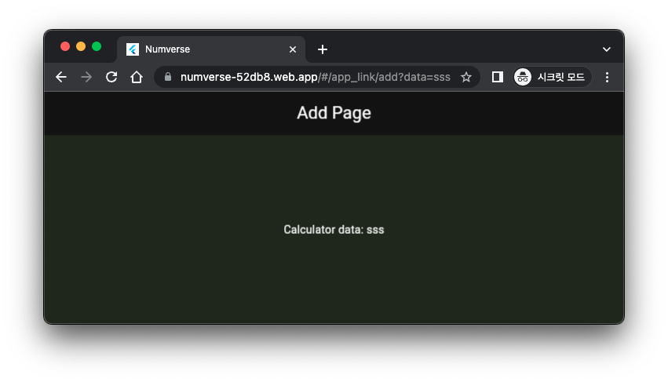Bookmark this page with the star icon
Screen dimensions: 668x382
466,77
